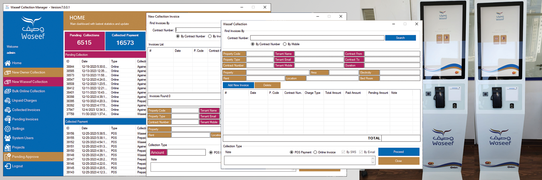
Task: Click the Projects building icon
Action: (7, 147)
